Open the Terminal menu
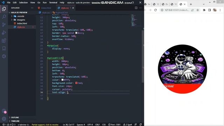 tap(53, 2)
